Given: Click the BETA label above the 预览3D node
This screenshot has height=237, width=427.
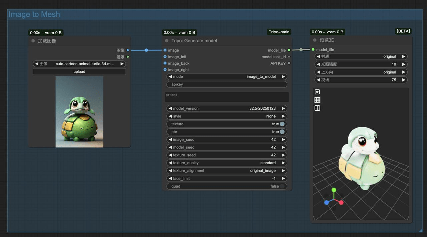Looking at the screenshot, I should (403, 31).
